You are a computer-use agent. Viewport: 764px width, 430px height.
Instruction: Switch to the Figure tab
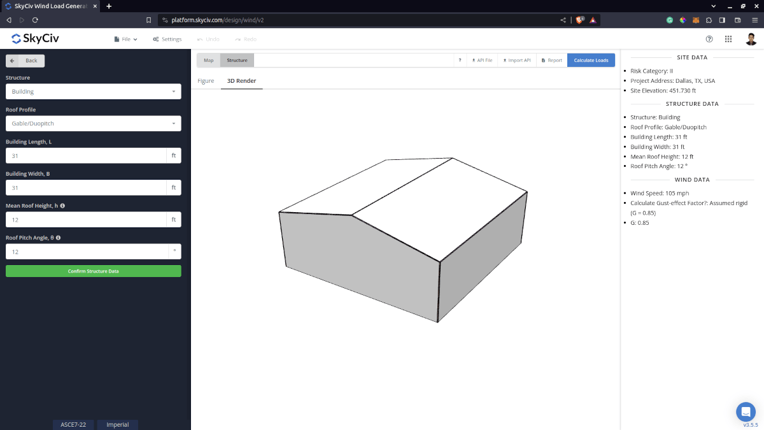(x=206, y=81)
